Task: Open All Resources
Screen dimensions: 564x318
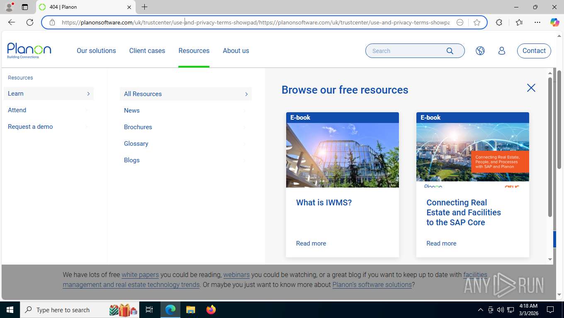Action: click(186, 94)
